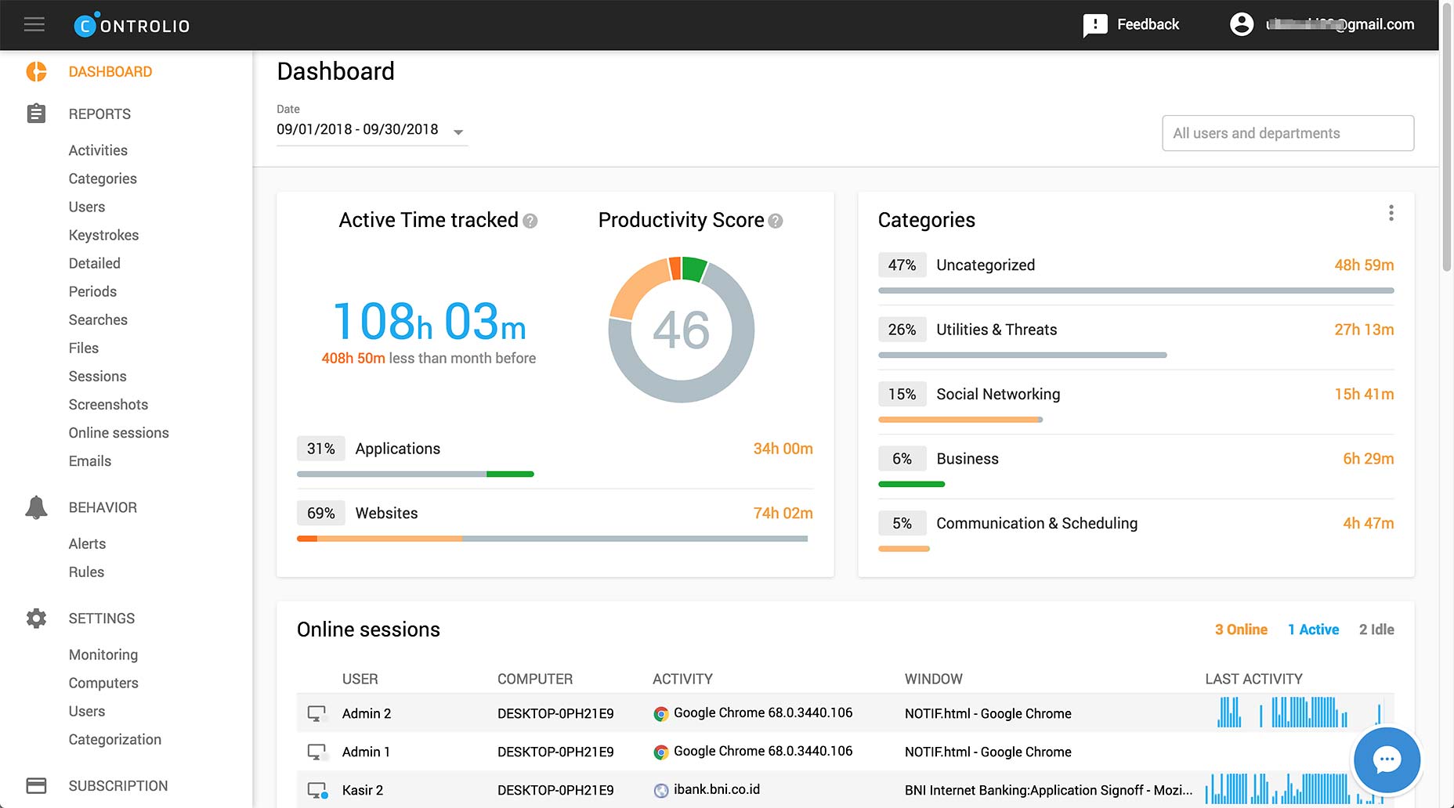Open the chat support bubble
Image resolution: width=1454 pixels, height=808 pixels.
(1387, 759)
